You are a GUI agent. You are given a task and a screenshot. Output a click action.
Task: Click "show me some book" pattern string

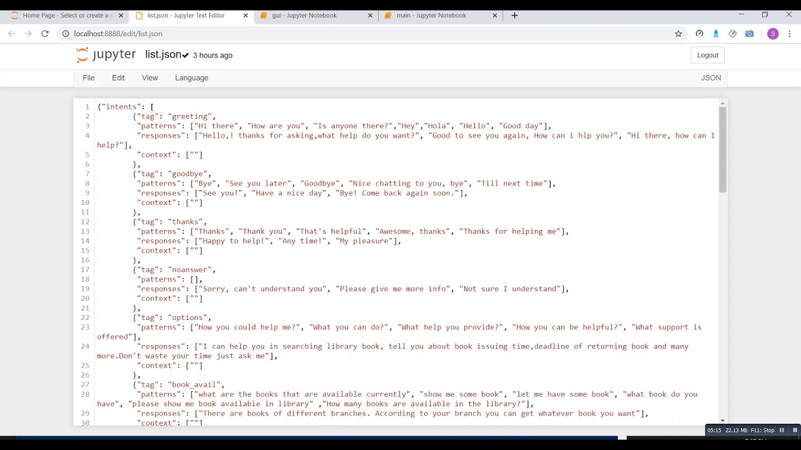coord(461,394)
